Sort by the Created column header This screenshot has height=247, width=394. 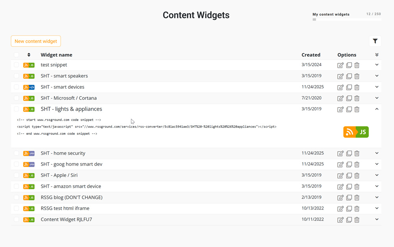pyautogui.click(x=311, y=55)
